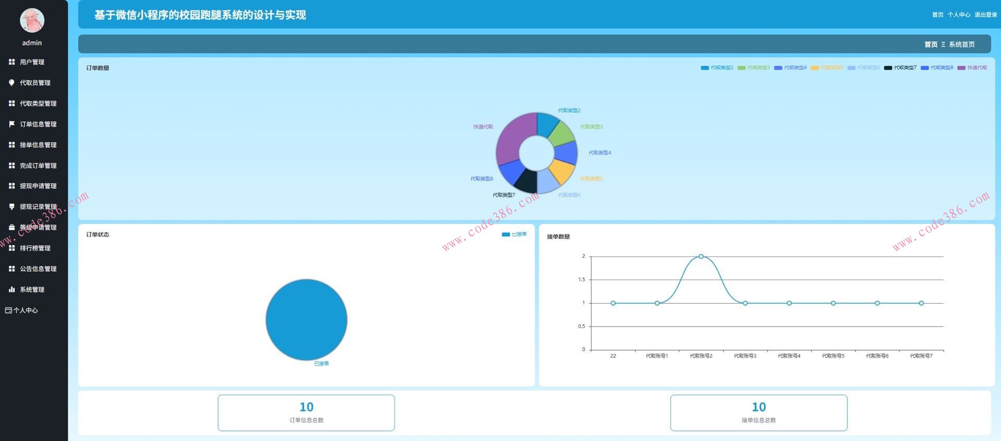Viewport: 1001px width, 441px height.
Task: Click the lightbulb icon beside 代取员管理
Action: (x=11, y=83)
